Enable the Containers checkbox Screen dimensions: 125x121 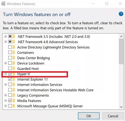pos(10,52)
